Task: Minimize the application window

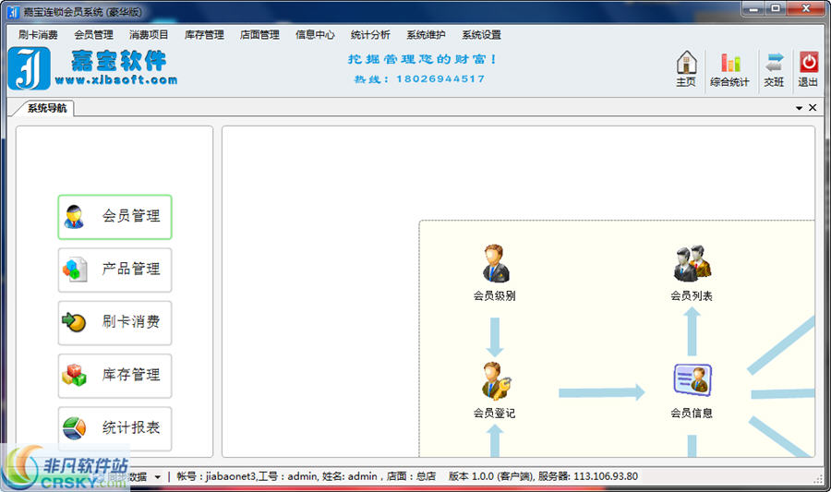Action: tap(753, 9)
